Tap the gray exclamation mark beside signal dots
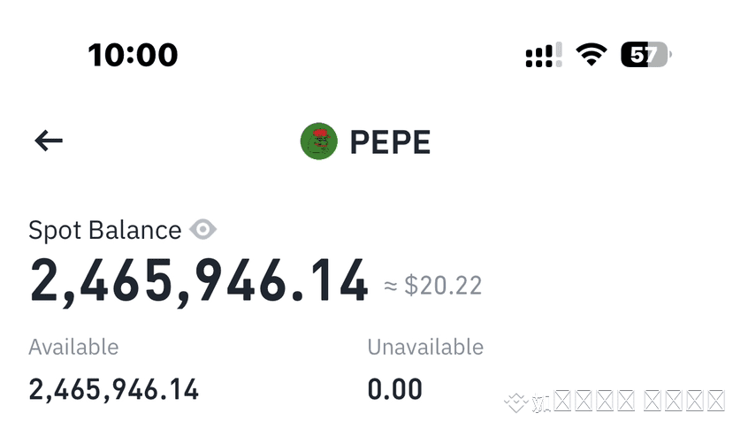 click(559, 54)
